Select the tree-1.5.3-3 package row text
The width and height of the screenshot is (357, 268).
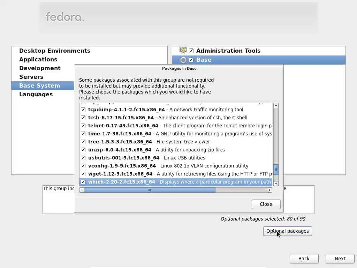(x=149, y=142)
